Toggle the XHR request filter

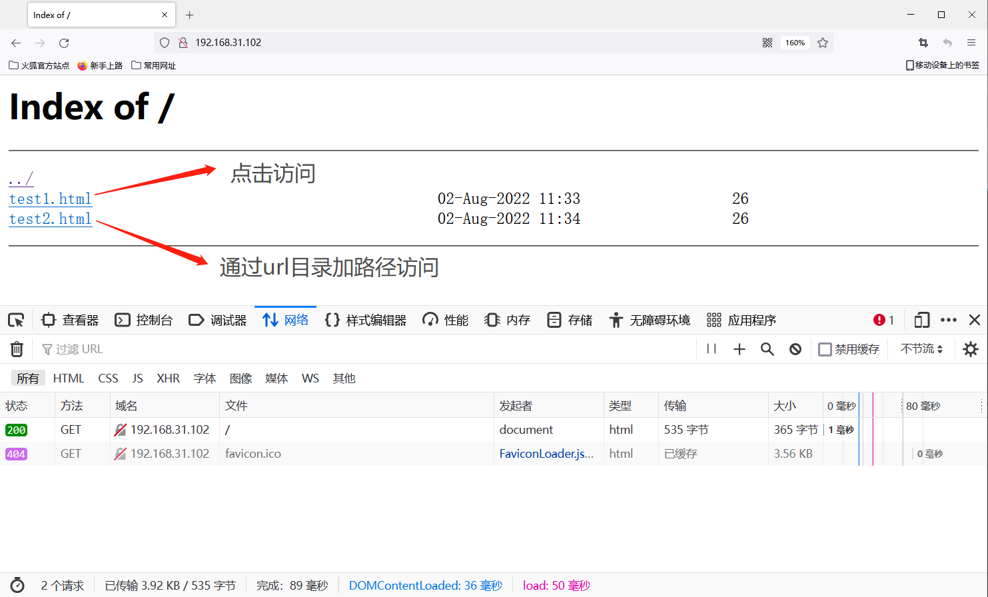pos(168,378)
